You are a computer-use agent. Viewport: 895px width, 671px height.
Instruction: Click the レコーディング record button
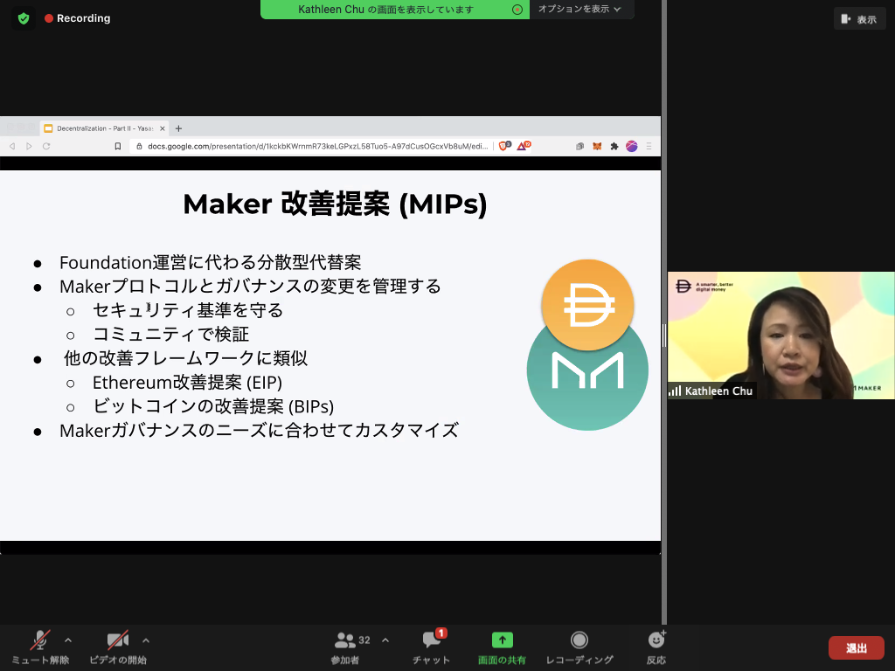point(579,647)
